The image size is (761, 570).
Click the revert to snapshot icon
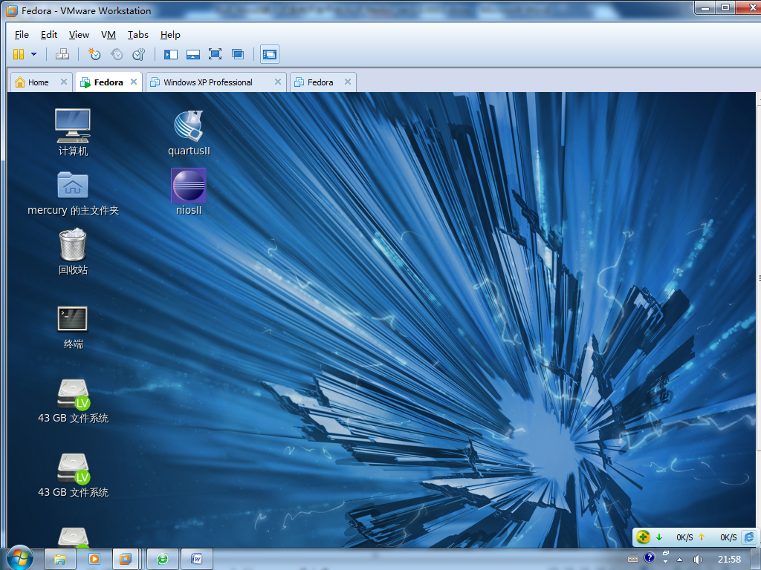point(117,54)
